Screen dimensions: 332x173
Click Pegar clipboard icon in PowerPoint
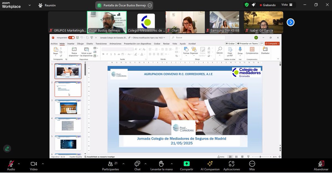(56, 49)
